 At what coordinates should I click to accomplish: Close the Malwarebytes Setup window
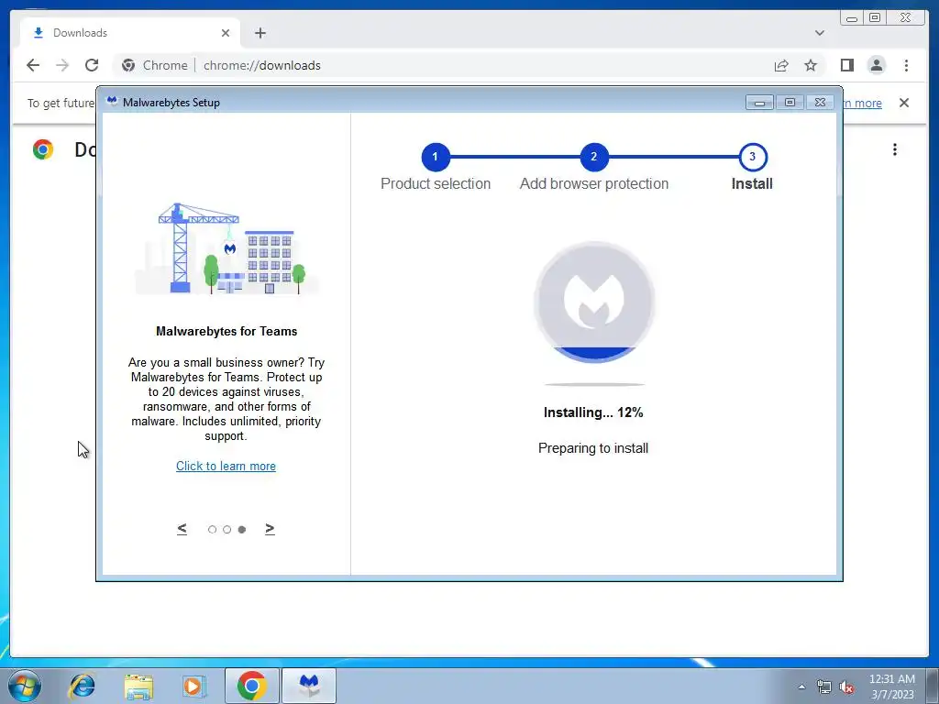click(821, 103)
